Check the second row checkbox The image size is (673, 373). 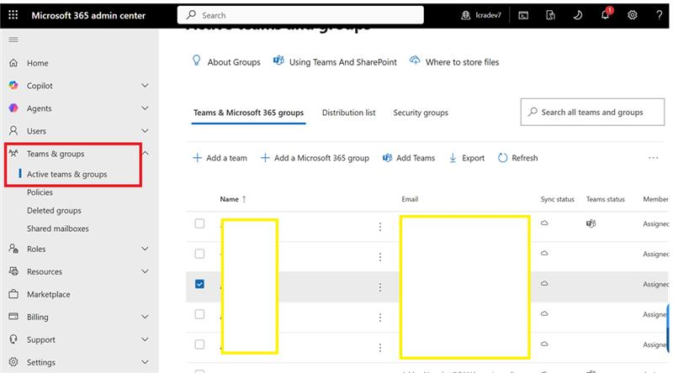[199, 254]
